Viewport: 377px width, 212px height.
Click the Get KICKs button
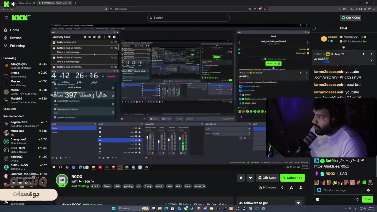pyautogui.click(x=350, y=18)
